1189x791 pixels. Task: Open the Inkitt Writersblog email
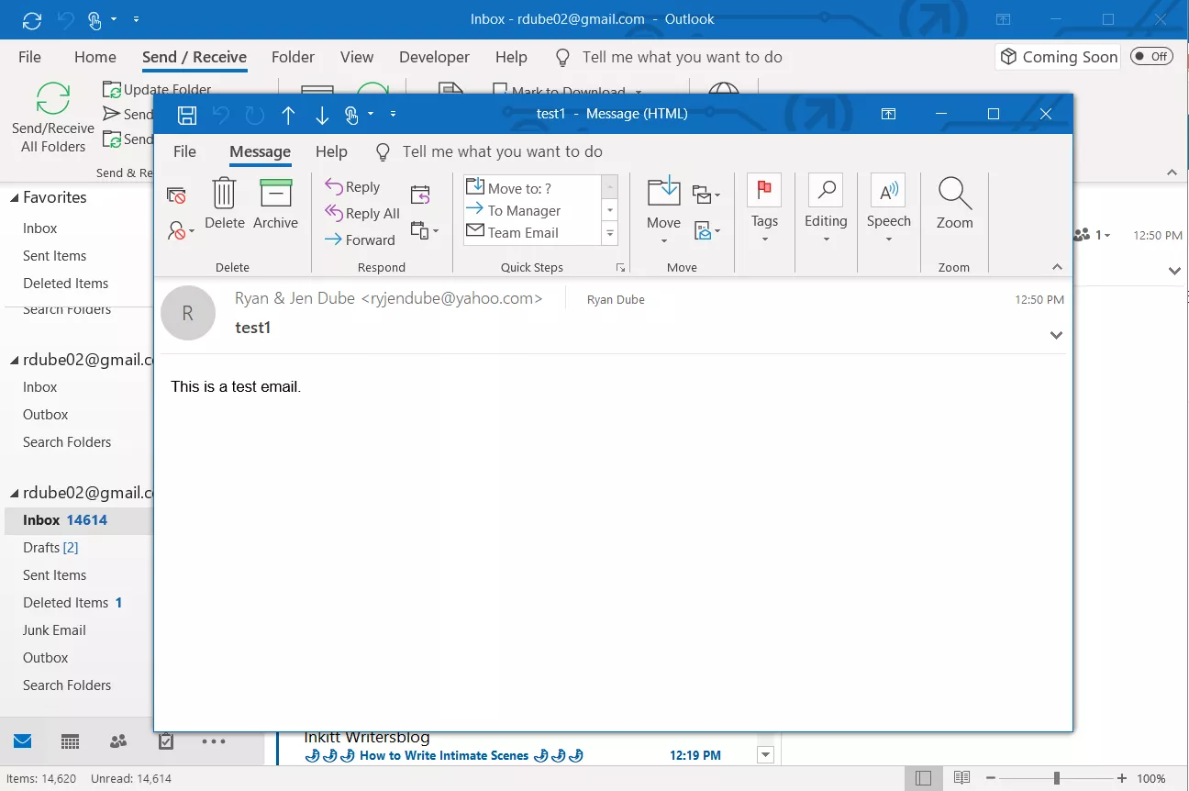(x=518, y=747)
